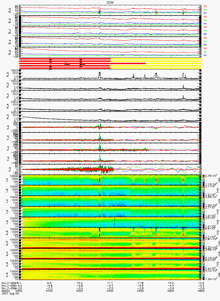The width and height of the screenshot is (220, 301).
Task: Click the e_b electron spectrogram label
Action: pyautogui.click(x=7, y=232)
